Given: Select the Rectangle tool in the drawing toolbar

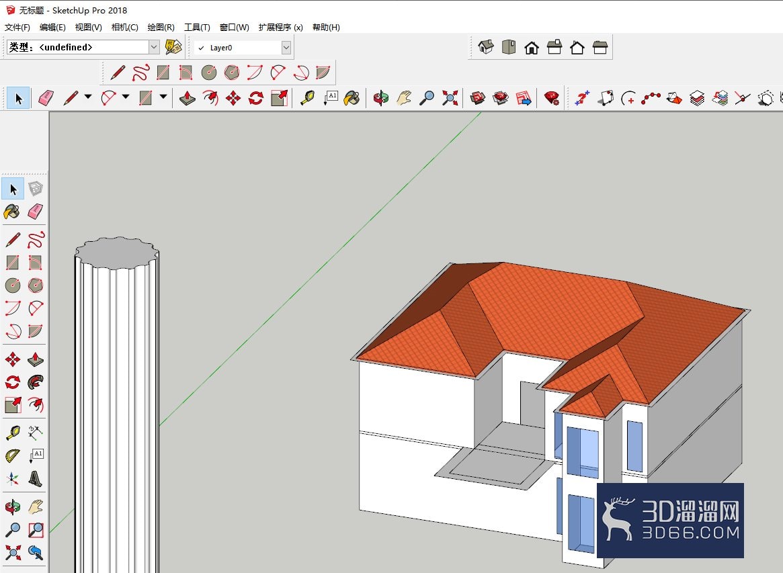Looking at the screenshot, I should pos(163,73).
